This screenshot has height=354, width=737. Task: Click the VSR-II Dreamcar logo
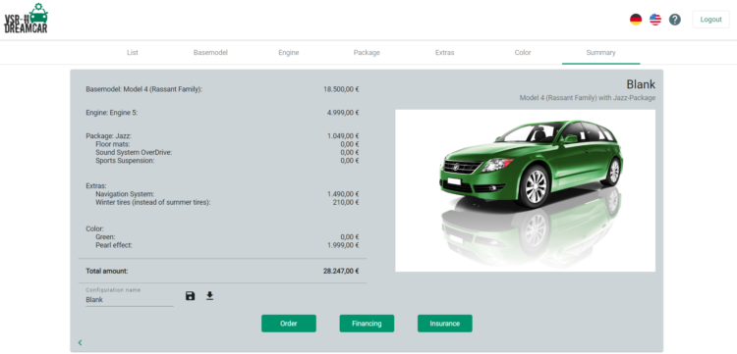(26, 19)
